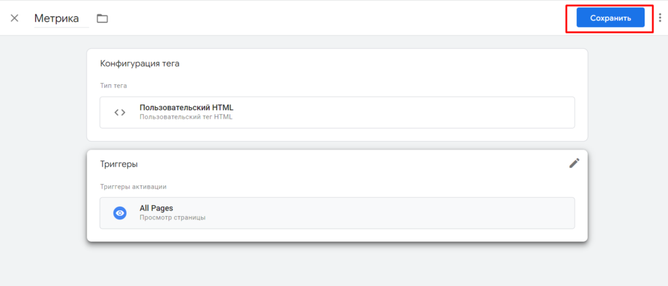Open the All Pages trigger name
This screenshot has width=668, height=286.
(x=156, y=208)
